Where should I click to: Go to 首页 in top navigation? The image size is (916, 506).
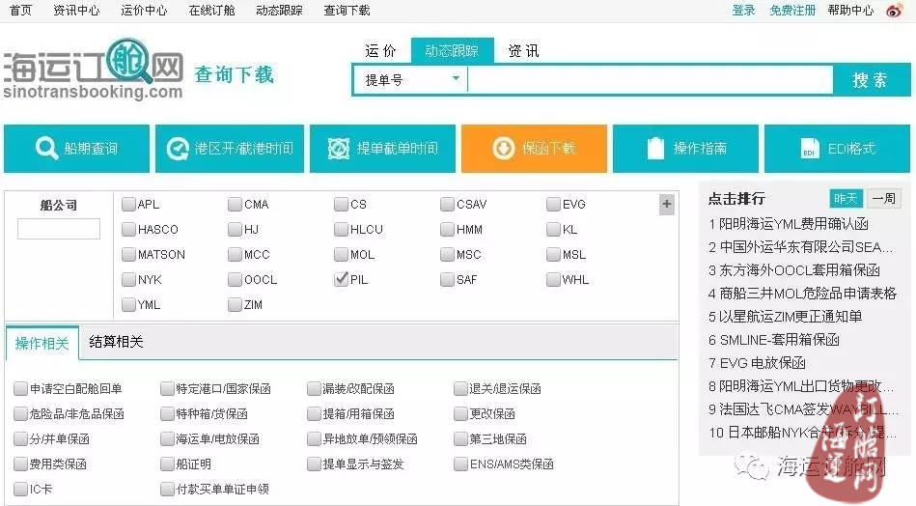(x=21, y=10)
